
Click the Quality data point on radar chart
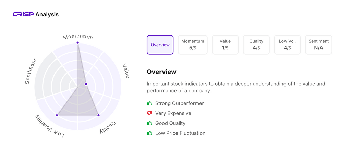[98, 115]
